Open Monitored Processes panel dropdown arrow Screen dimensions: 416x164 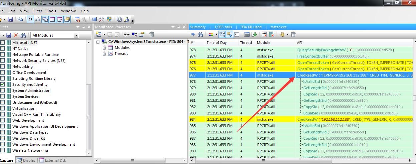173,27
